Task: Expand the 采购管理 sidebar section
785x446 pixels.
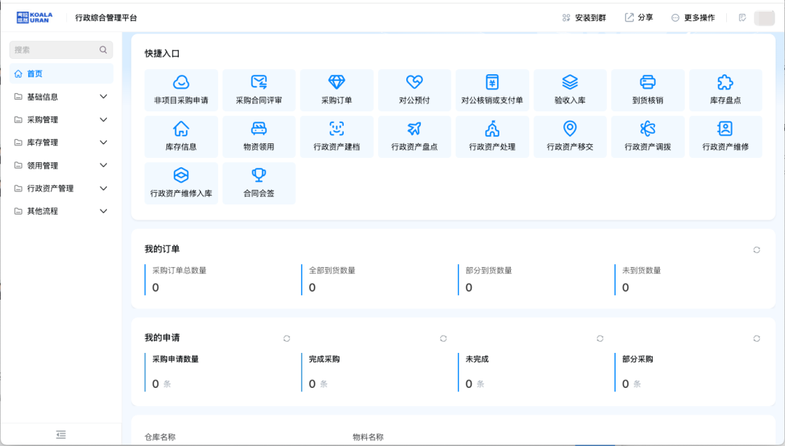Action: pos(60,119)
